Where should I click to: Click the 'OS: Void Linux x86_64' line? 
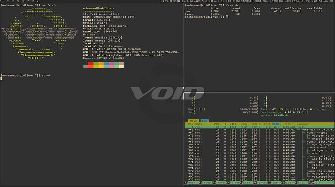(101, 14)
